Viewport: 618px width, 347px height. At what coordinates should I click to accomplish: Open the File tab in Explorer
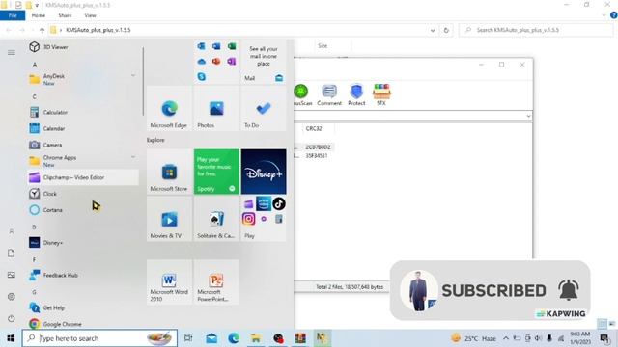(x=13, y=15)
